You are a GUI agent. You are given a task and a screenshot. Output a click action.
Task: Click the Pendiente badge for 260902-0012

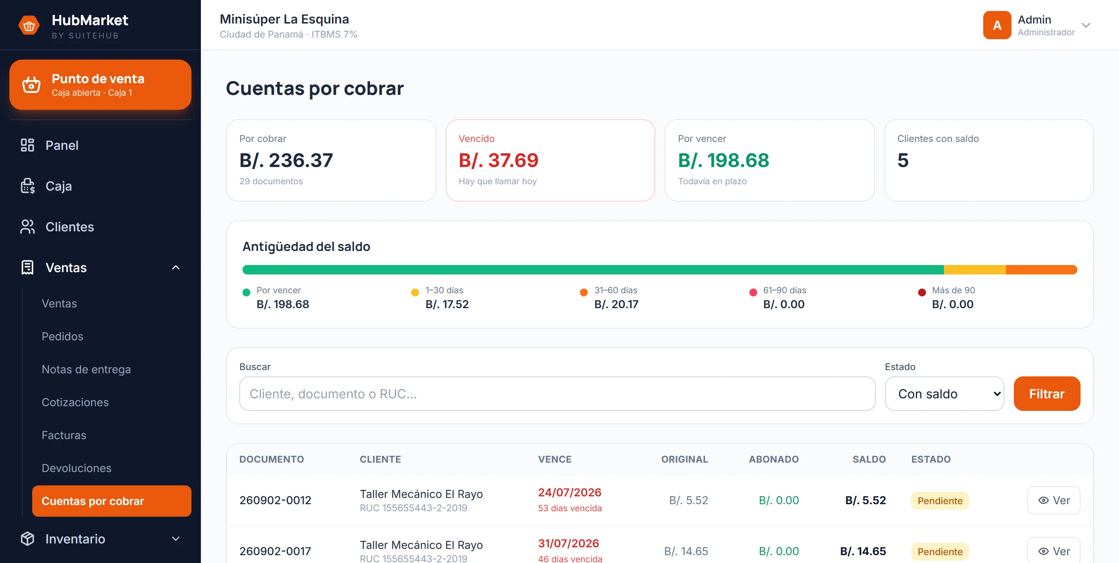click(940, 501)
